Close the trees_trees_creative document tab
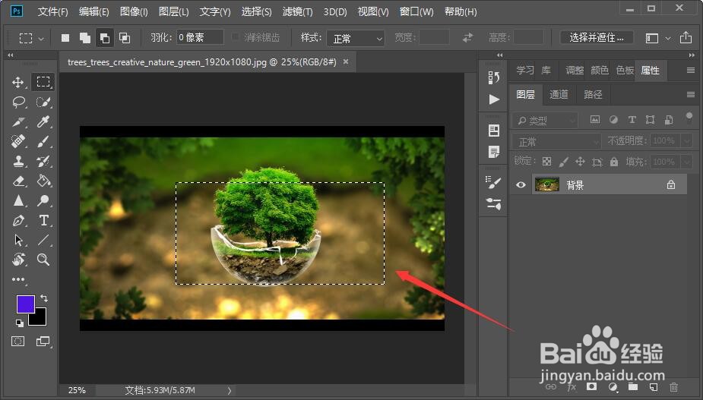The image size is (703, 400). pos(346,61)
